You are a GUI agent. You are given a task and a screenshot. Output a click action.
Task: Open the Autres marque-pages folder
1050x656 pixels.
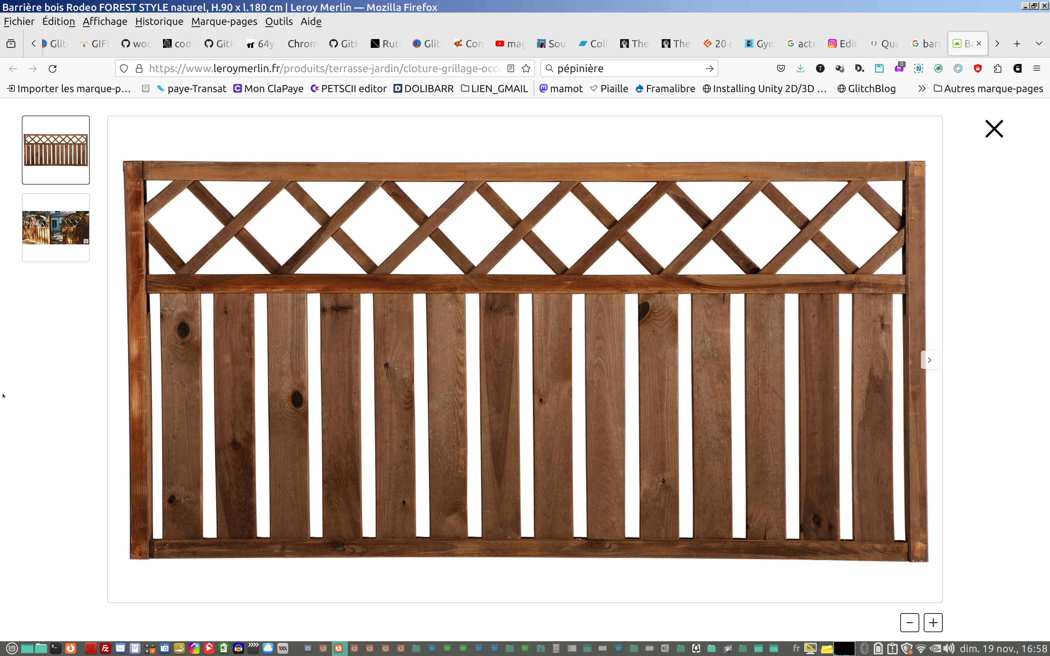tap(988, 89)
